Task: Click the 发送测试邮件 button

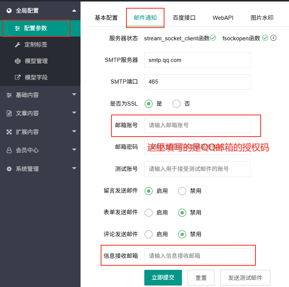Action: click(245, 278)
